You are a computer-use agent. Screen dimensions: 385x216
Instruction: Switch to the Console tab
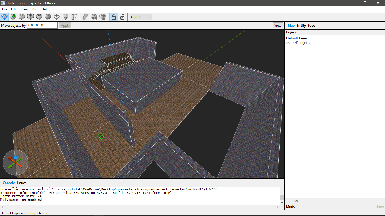(9, 183)
